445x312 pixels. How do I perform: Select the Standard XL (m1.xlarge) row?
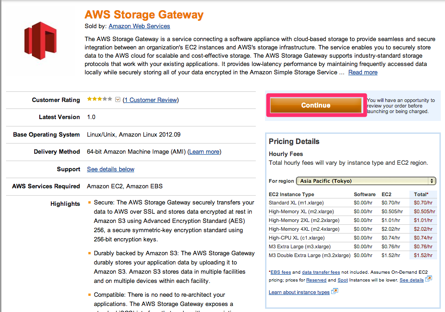tap(352, 203)
